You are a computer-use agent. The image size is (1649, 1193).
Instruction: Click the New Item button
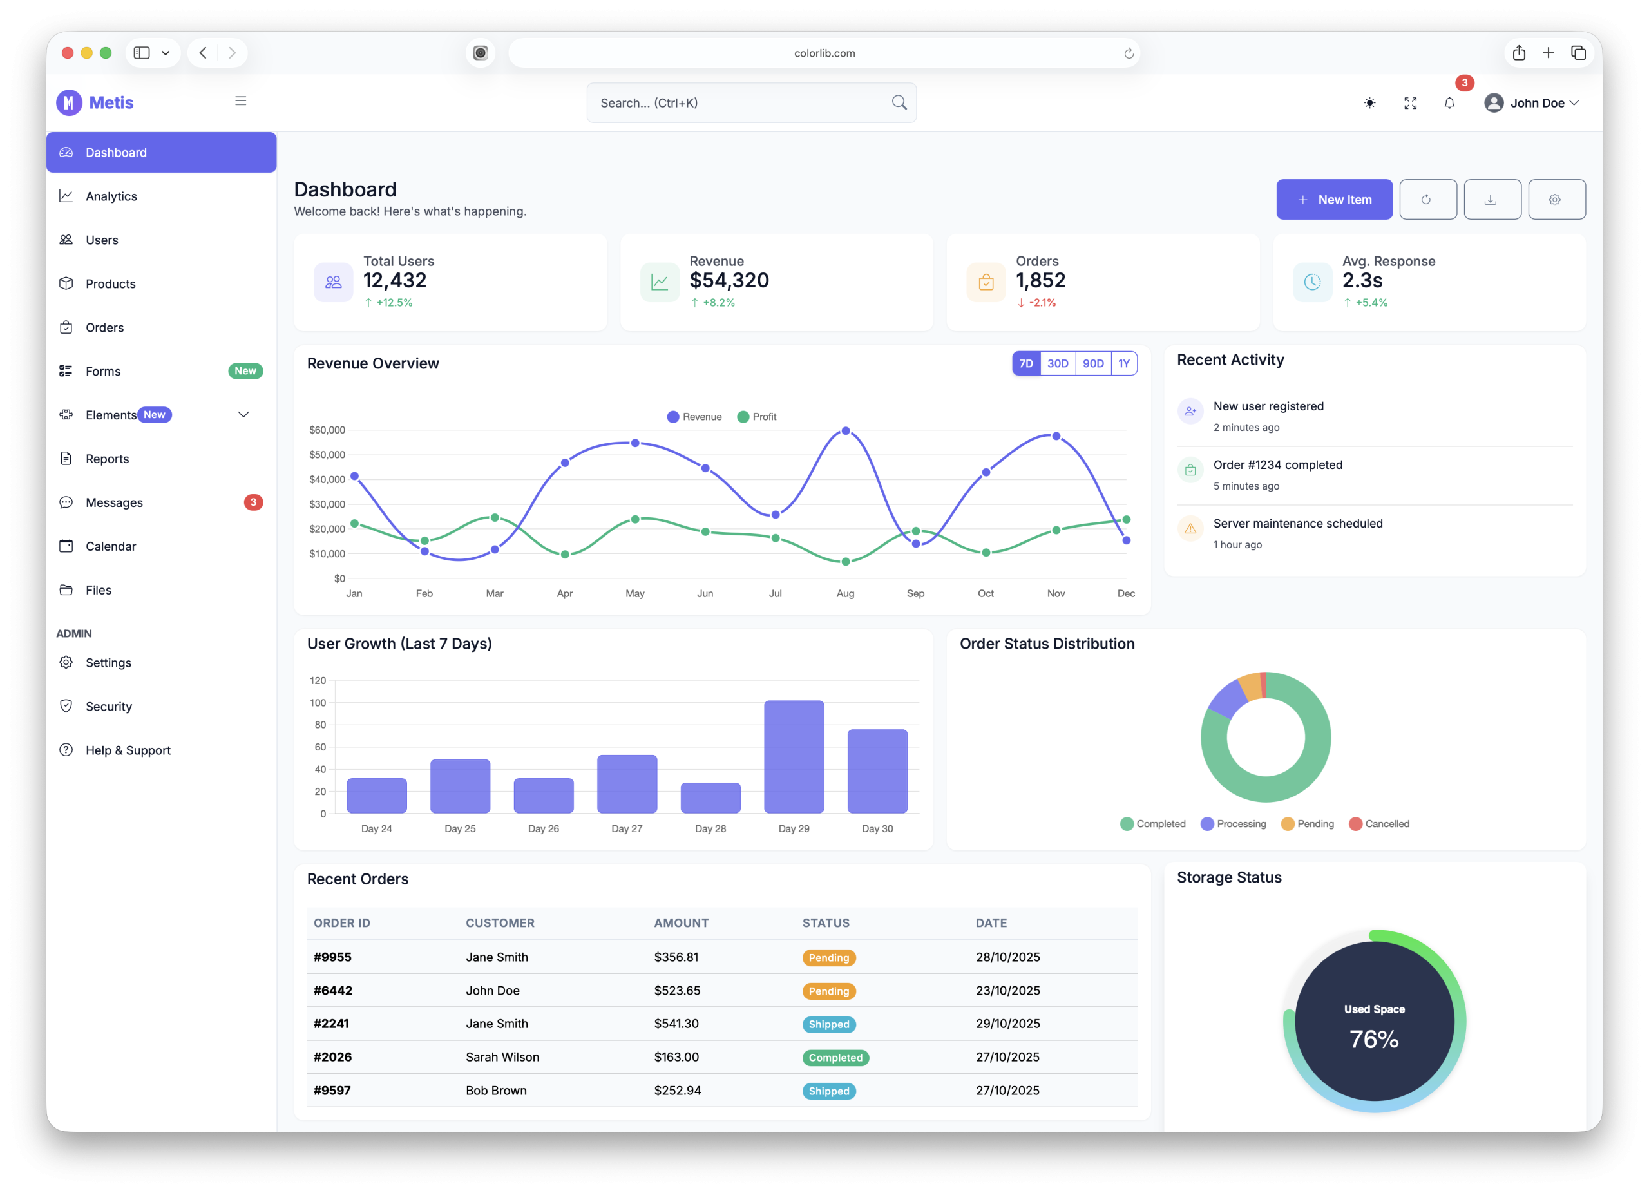pos(1334,199)
